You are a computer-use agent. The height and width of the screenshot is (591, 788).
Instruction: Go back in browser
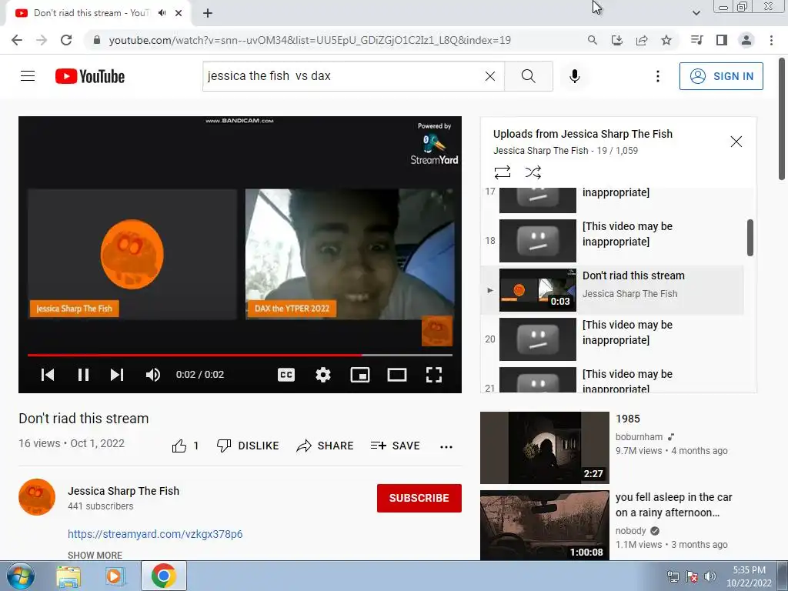click(17, 40)
